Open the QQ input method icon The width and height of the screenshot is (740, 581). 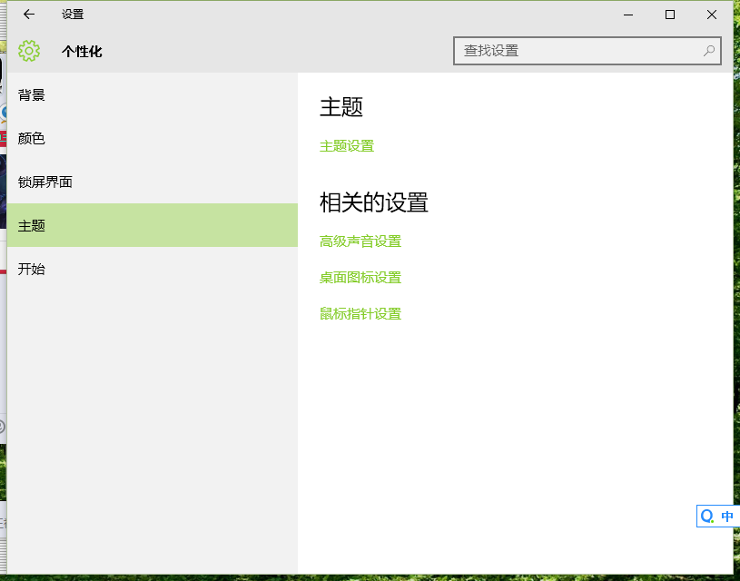[x=707, y=516]
